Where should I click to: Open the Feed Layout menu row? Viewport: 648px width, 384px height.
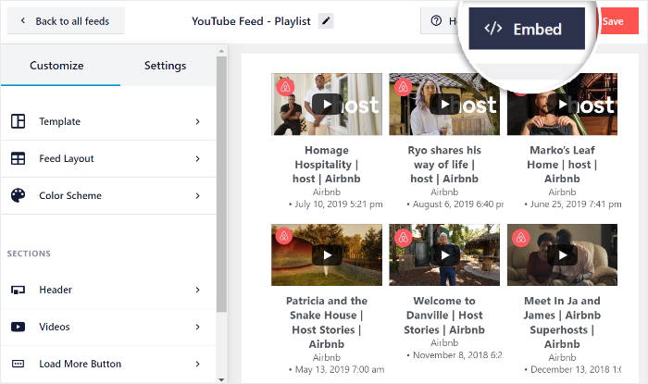(108, 158)
